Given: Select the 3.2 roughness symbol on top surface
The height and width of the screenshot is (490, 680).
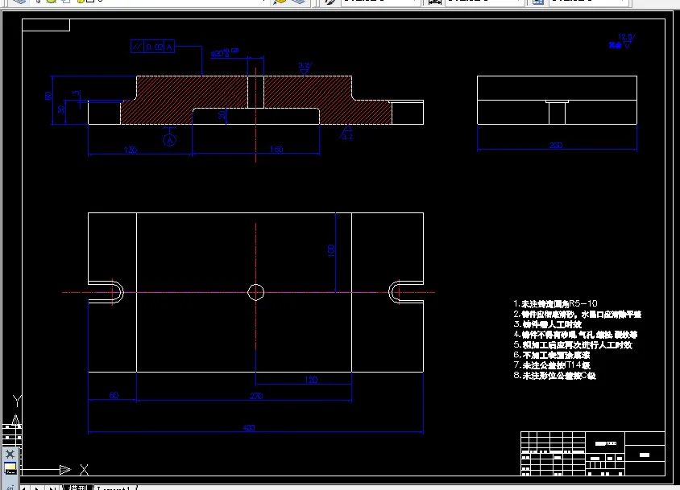Looking at the screenshot, I should tap(305, 68).
